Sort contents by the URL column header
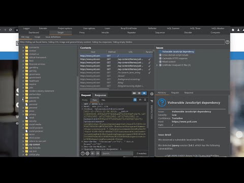 [x=131, y=52]
